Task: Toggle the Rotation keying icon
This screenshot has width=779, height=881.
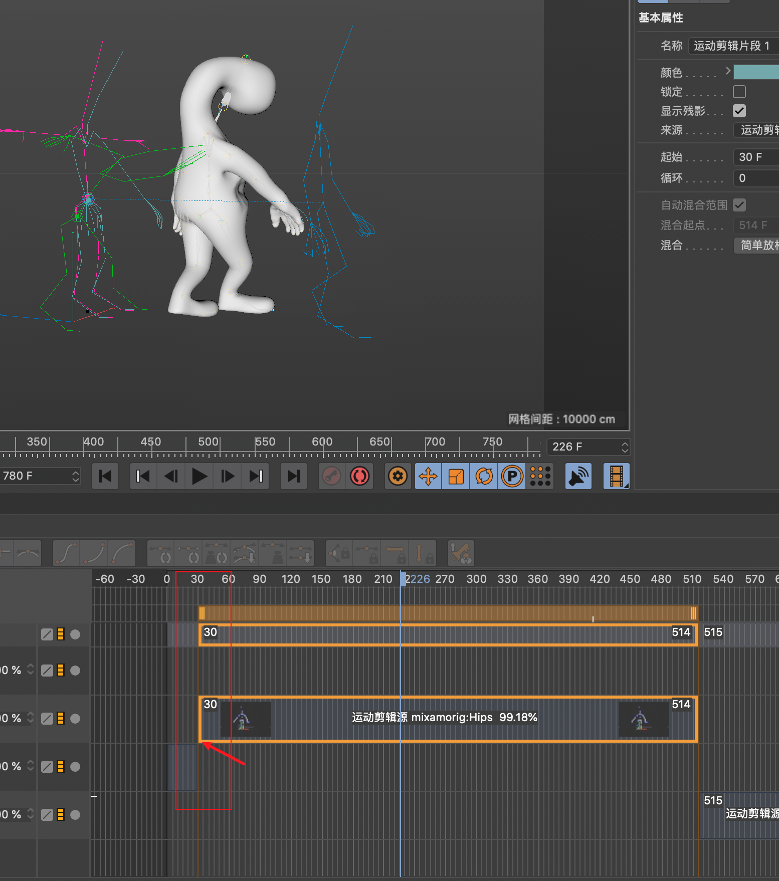Action: coord(484,476)
